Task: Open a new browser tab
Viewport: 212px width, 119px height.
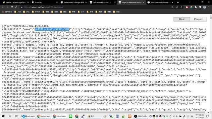Action: click(x=178, y=2)
